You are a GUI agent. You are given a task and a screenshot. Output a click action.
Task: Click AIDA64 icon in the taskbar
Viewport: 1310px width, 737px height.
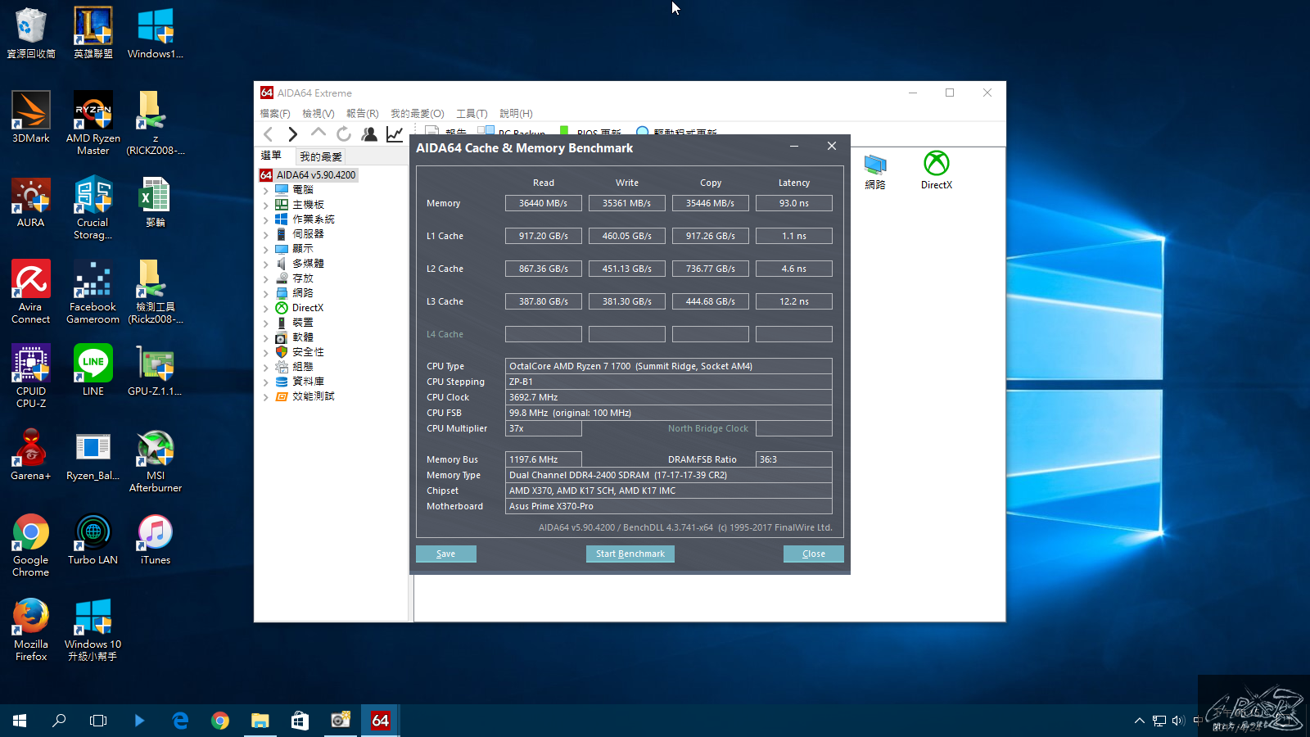tap(381, 721)
